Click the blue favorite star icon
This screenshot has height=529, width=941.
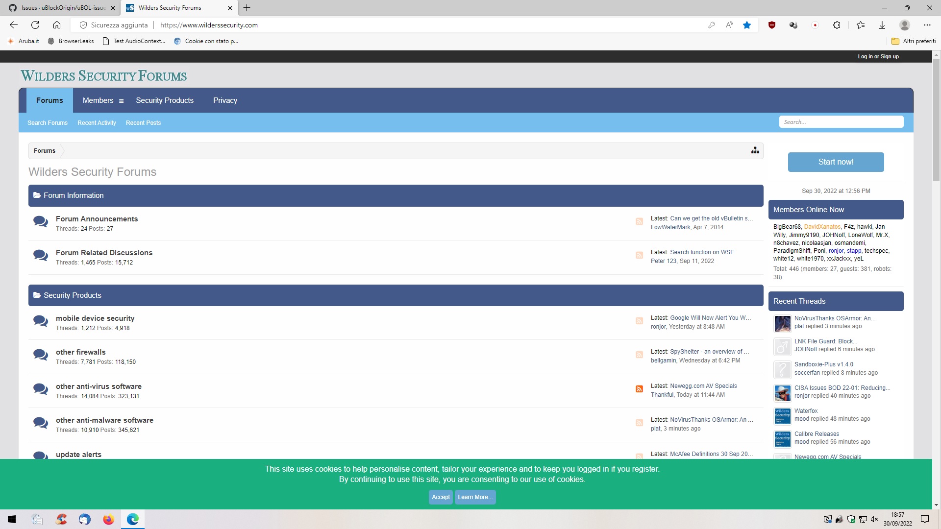coord(747,25)
